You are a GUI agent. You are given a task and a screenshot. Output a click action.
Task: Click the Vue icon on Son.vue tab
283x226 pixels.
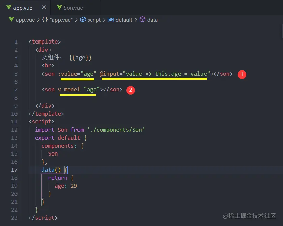coord(59,7)
